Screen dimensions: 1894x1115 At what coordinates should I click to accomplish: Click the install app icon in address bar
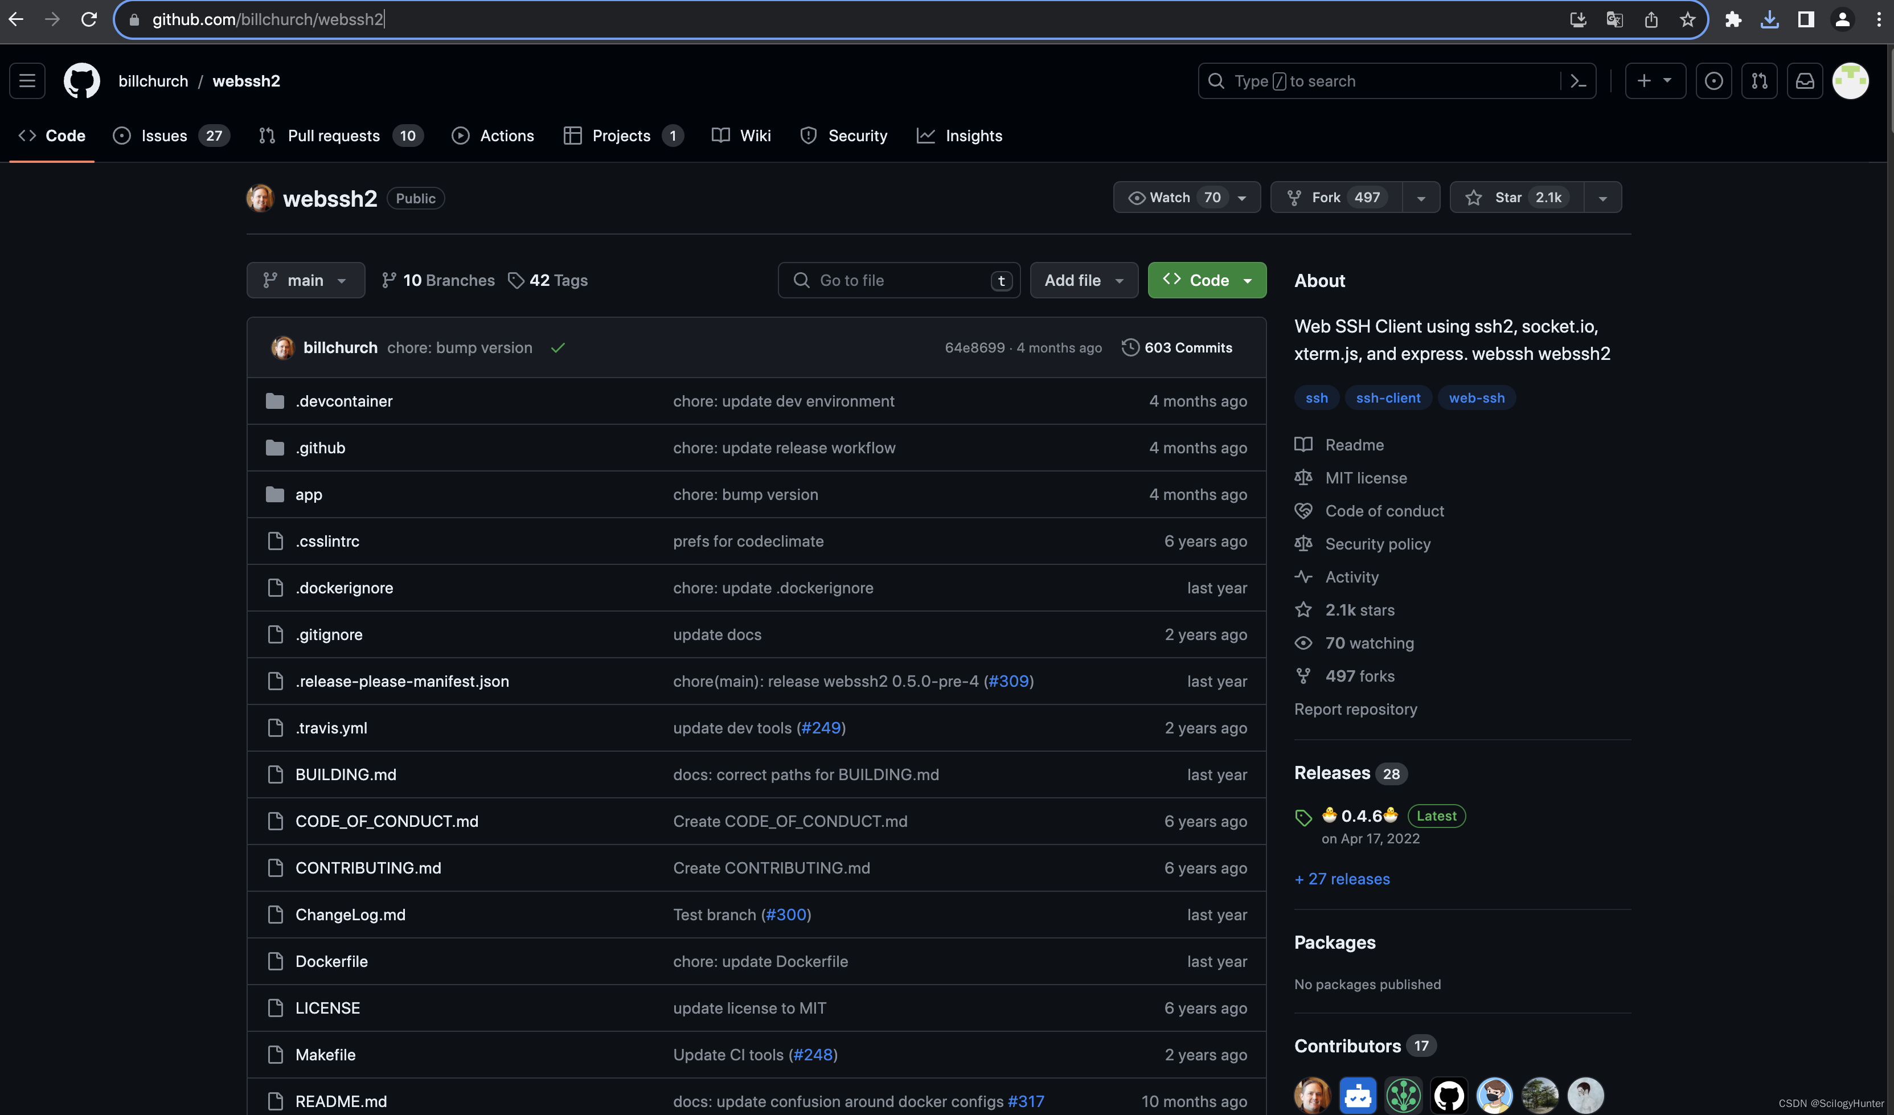point(1577,19)
